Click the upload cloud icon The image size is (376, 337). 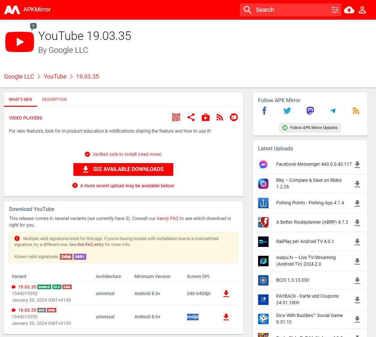tap(349, 10)
